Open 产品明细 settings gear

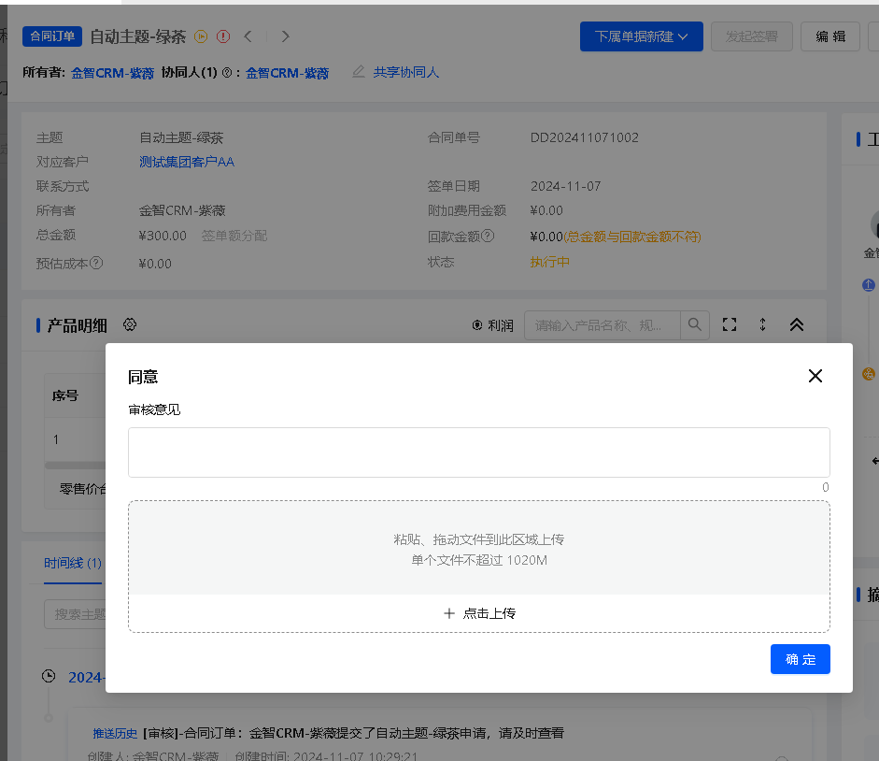pos(130,324)
